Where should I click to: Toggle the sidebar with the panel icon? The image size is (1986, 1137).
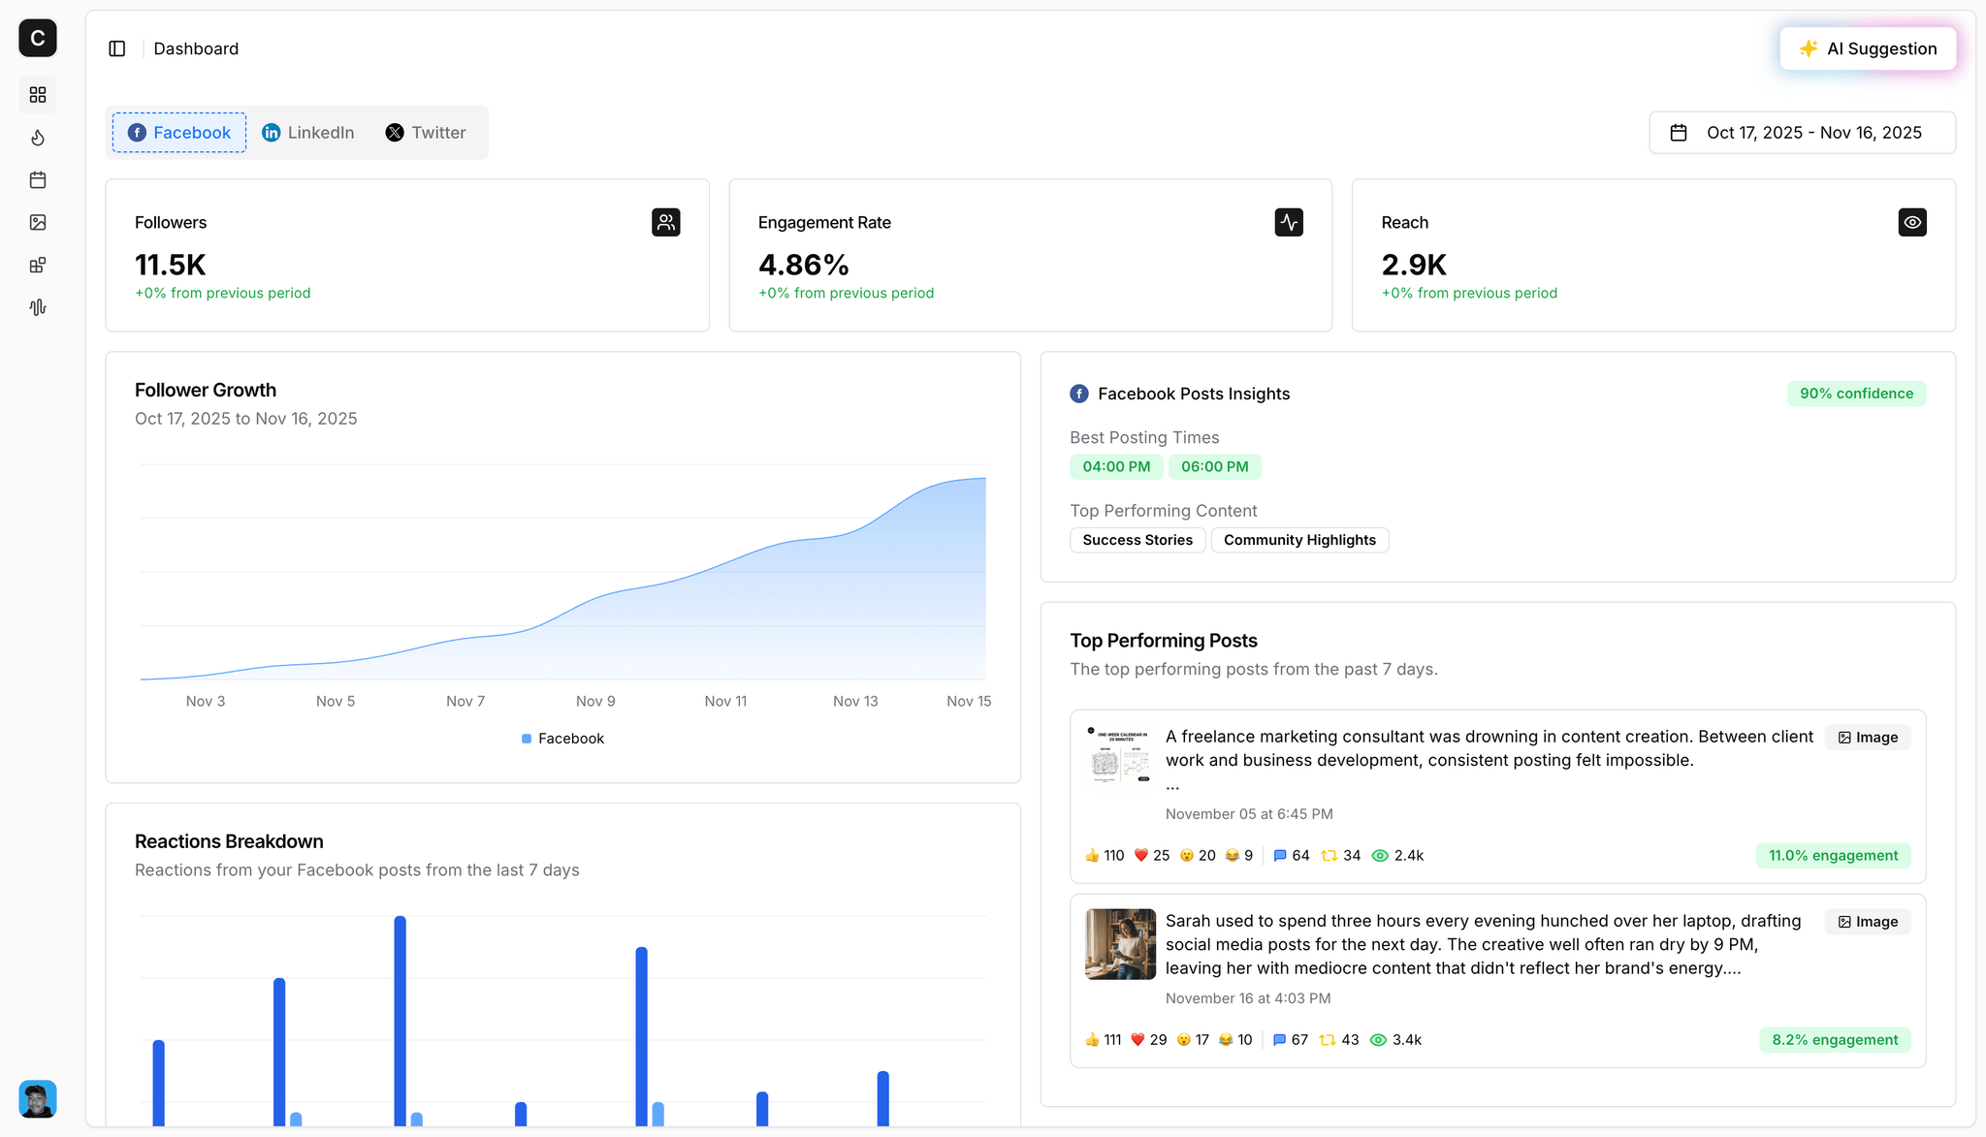point(117,47)
